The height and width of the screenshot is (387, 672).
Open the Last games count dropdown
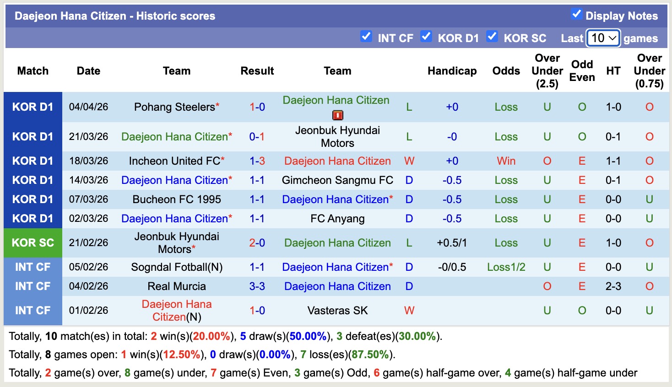603,38
